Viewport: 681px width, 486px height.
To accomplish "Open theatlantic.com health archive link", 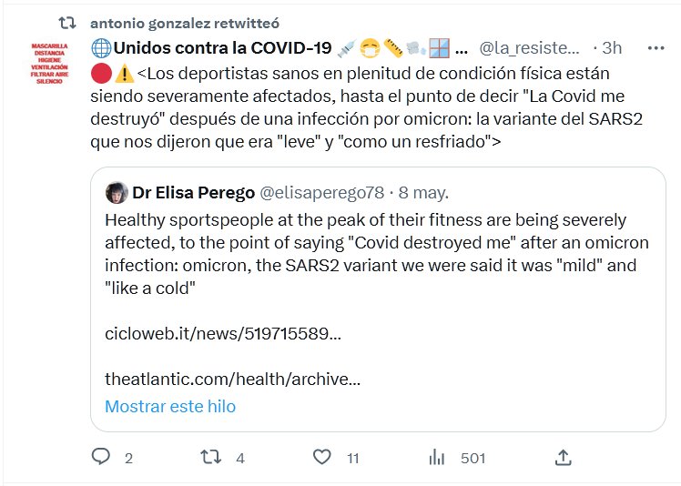I will (232, 379).
